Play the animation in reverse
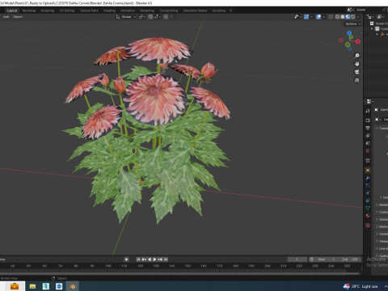Image resolution: width=388 pixels, height=291 pixels. (150, 259)
